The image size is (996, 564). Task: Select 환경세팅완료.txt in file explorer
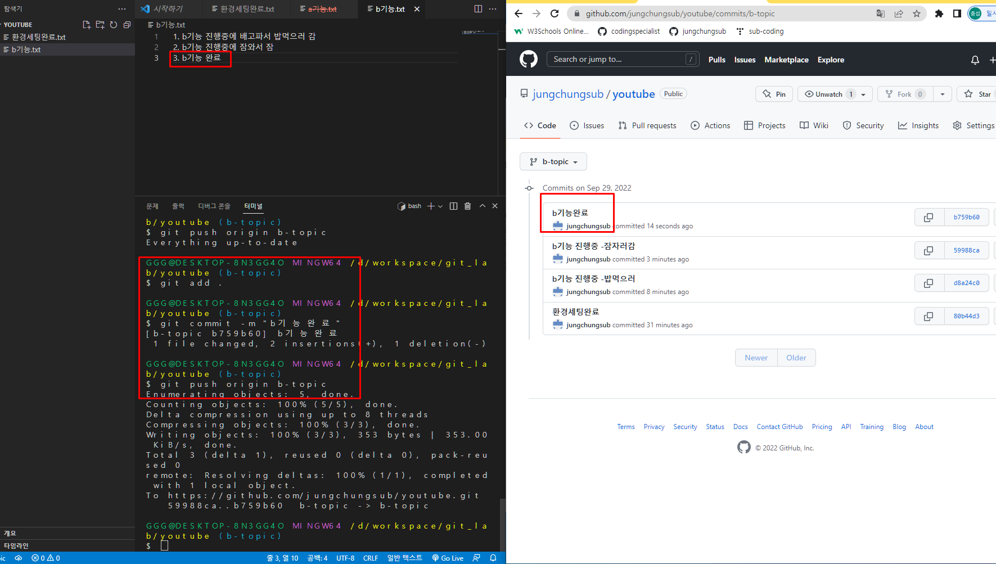pos(67,37)
